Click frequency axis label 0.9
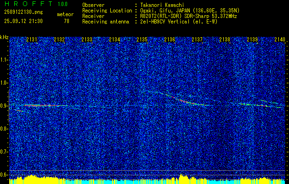The image size is (289, 184). pyautogui.click(x=4, y=106)
